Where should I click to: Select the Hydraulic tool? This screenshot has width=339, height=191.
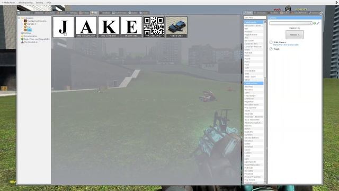[x=253, y=53]
